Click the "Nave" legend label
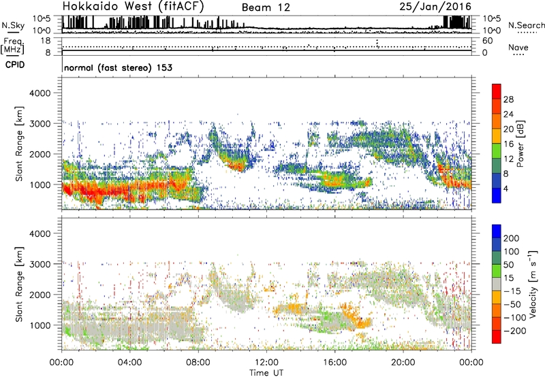Viewport: 545px width, 377px height. tap(518, 47)
